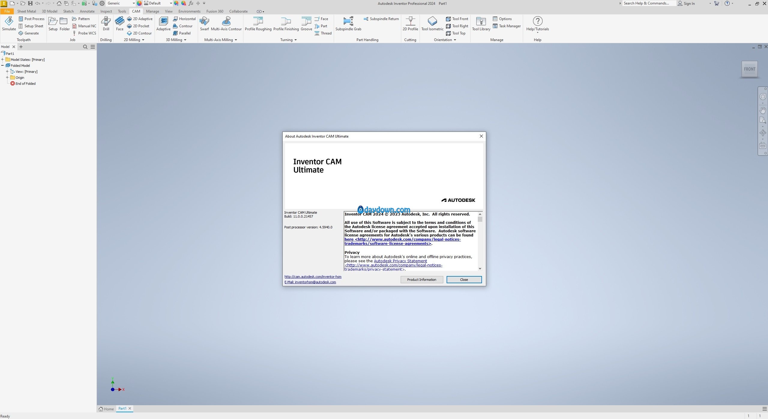The image size is (768, 419).
Task: Choose the Probe WCS tool
Action: pos(84,33)
